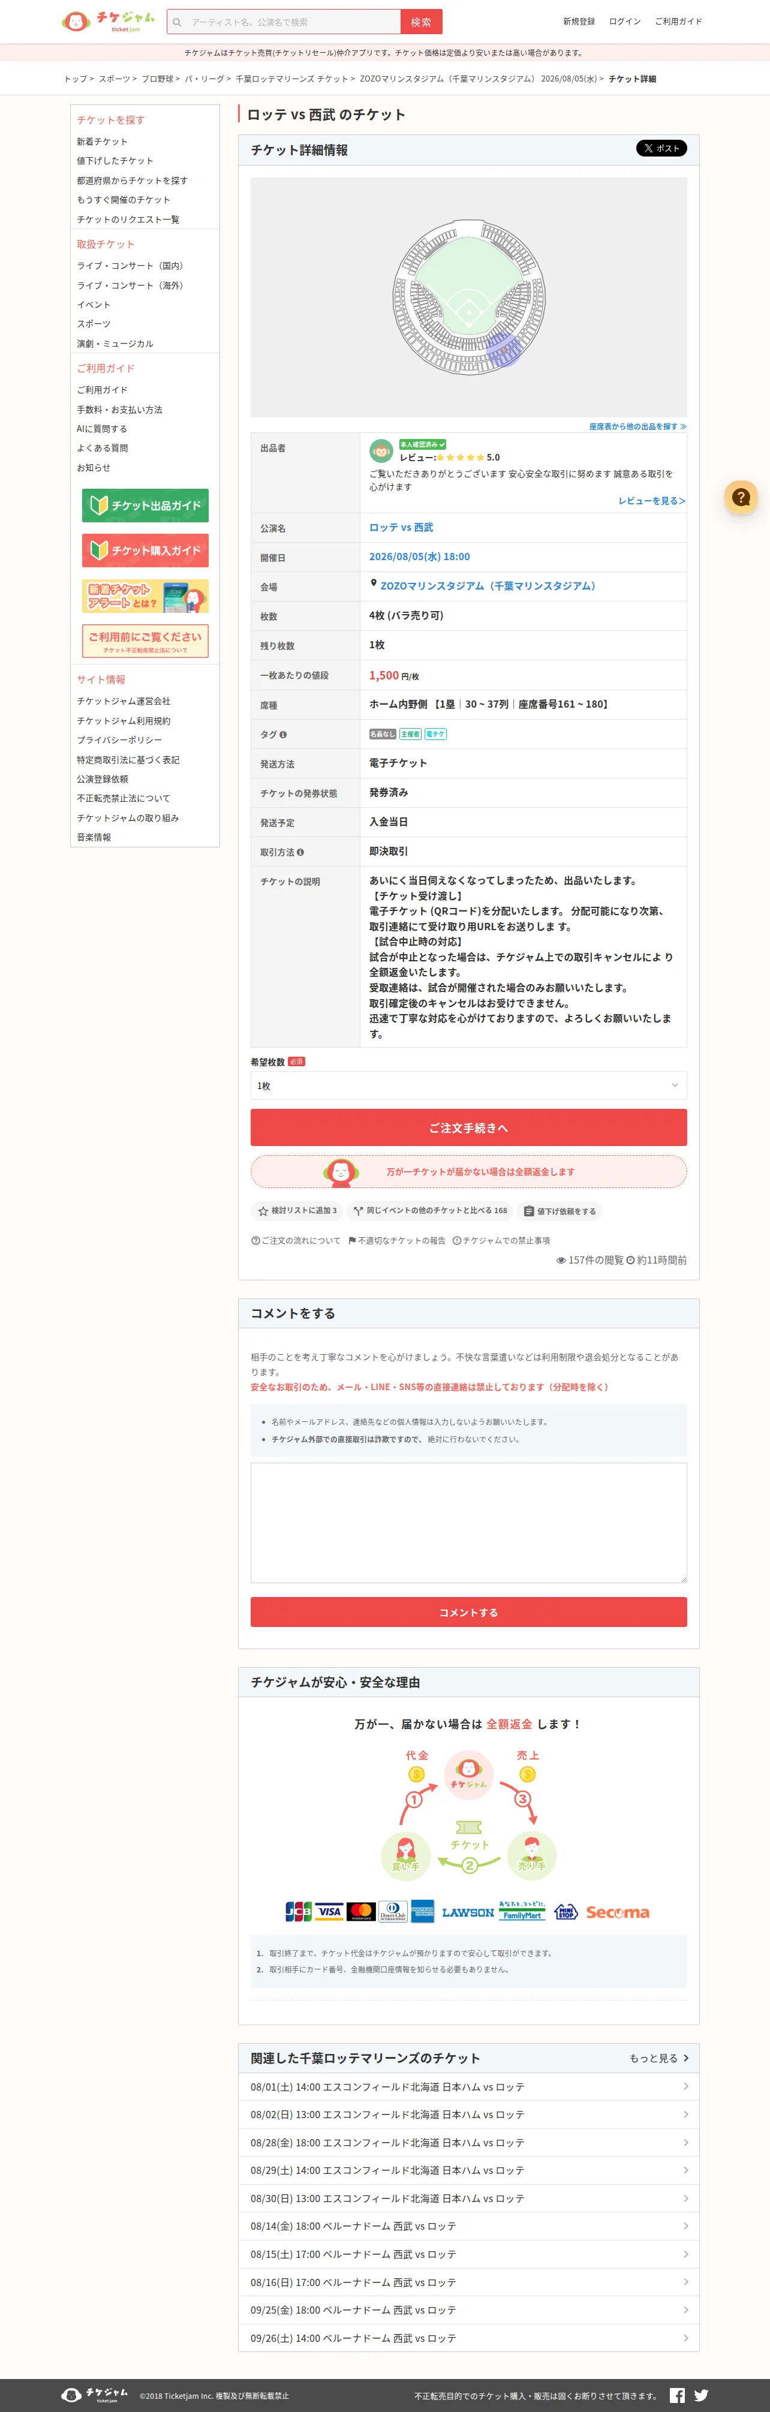Open 不正転売禁止法について in the sidebar

click(124, 799)
